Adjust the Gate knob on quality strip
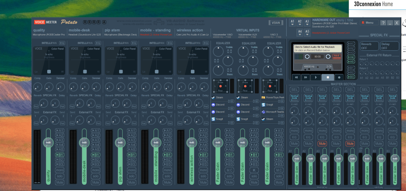The image size is (406, 191). [x=49, y=87]
